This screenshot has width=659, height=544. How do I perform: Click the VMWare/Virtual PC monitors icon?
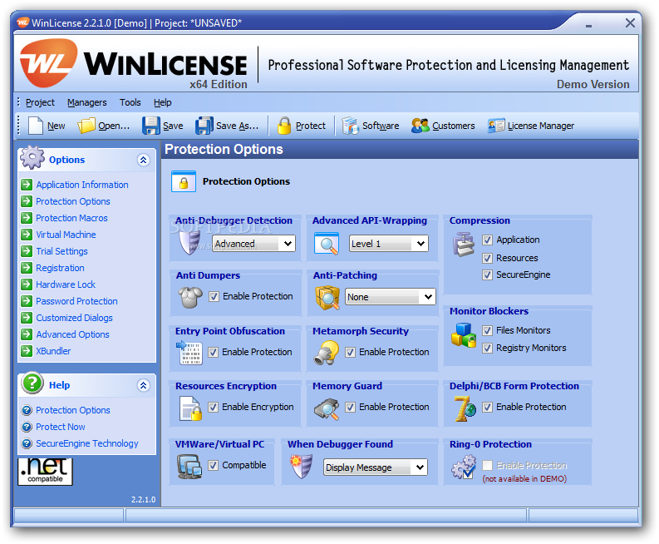point(189,467)
